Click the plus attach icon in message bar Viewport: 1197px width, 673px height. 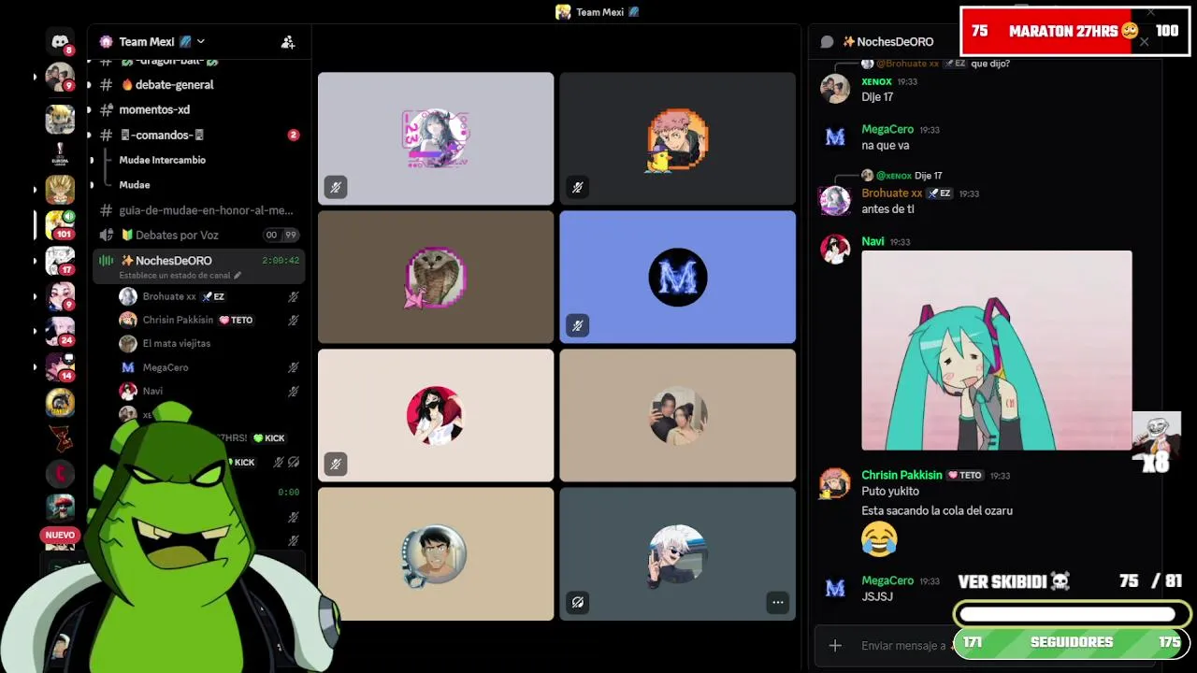[835, 645]
